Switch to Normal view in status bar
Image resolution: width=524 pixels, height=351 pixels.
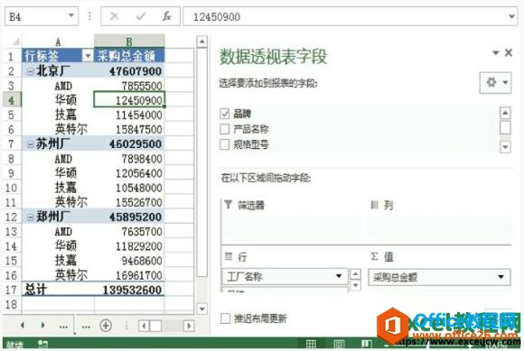(x=311, y=344)
